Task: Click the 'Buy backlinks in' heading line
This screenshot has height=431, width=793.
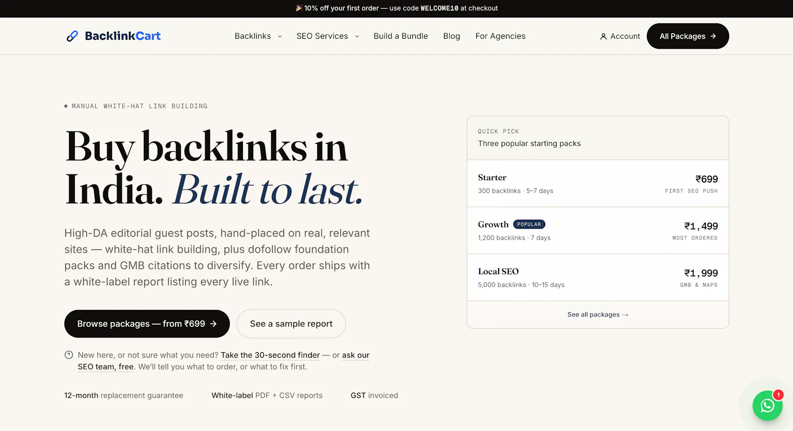Action: [x=206, y=147]
